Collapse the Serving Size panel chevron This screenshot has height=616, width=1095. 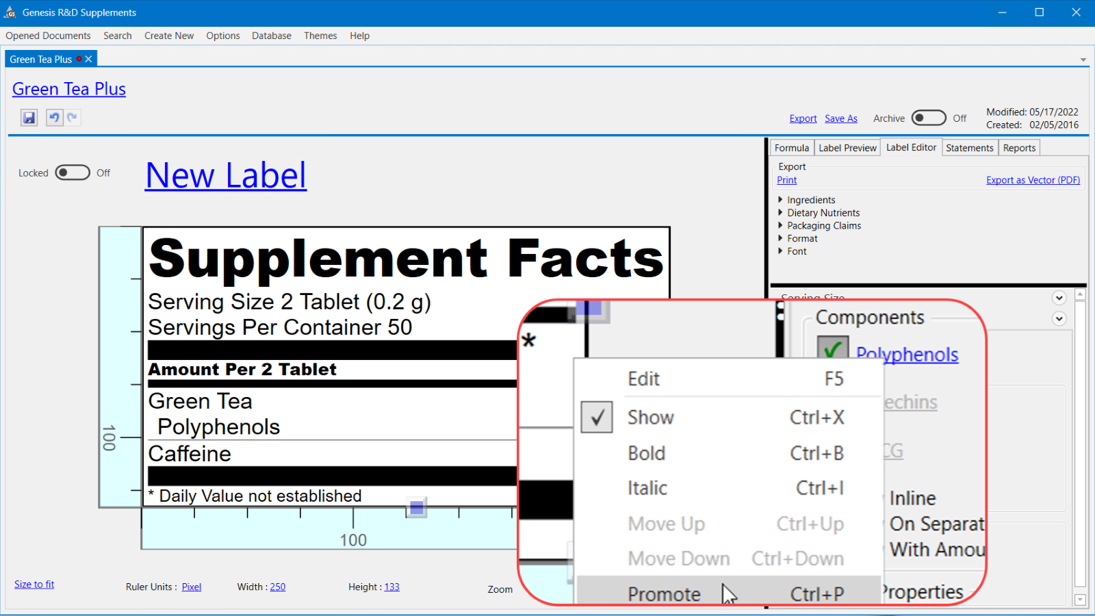pos(1059,298)
